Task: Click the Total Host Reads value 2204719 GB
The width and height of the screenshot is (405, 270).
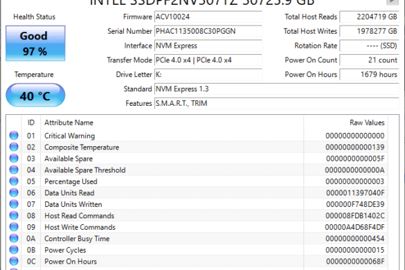Action: [x=369, y=17]
